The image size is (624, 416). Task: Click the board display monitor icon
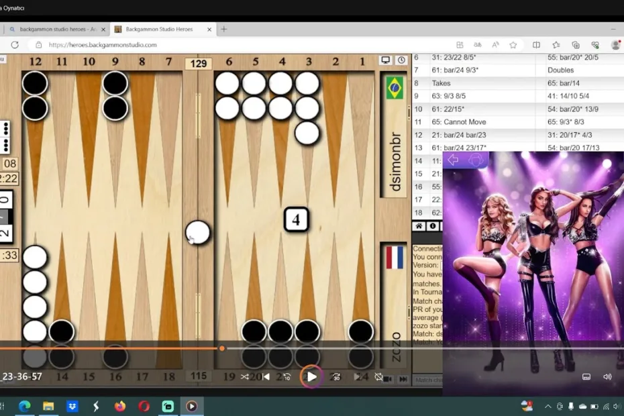click(386, 60)
